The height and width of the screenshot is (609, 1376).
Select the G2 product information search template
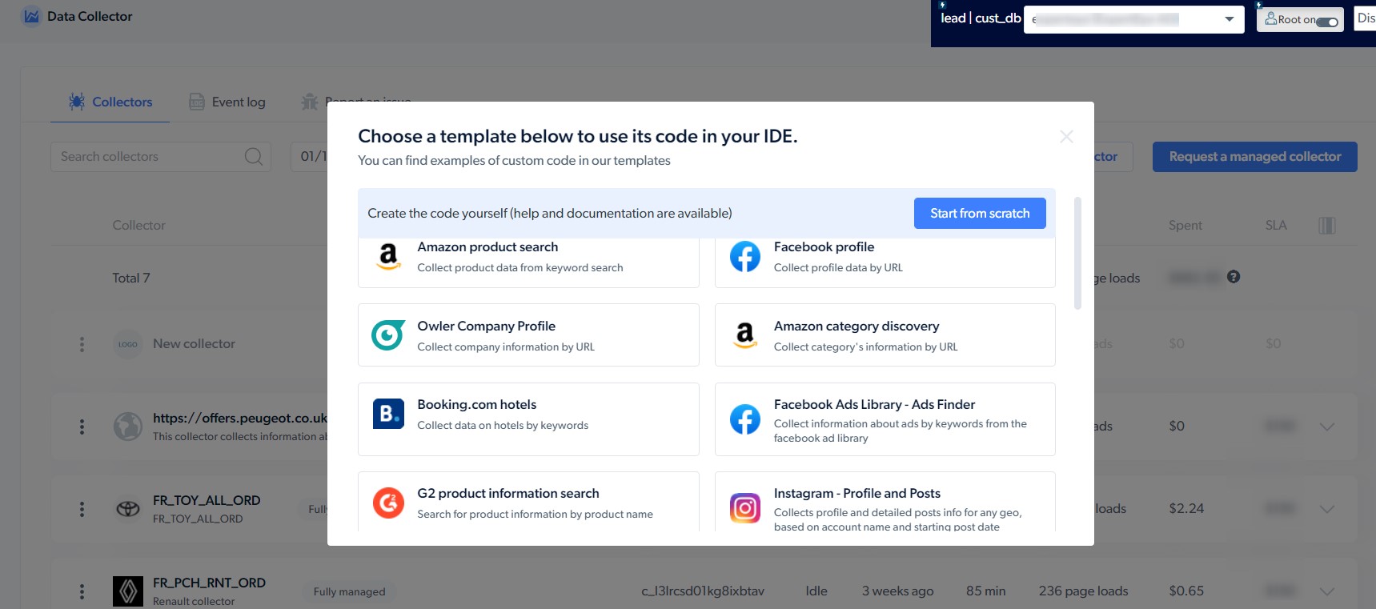coord(528,502)
